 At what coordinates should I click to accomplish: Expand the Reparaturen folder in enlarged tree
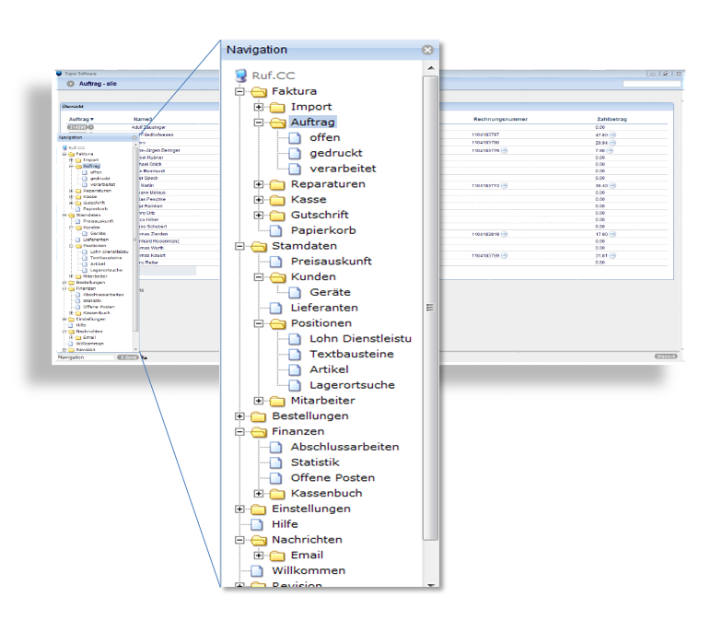tap(259, 184)
